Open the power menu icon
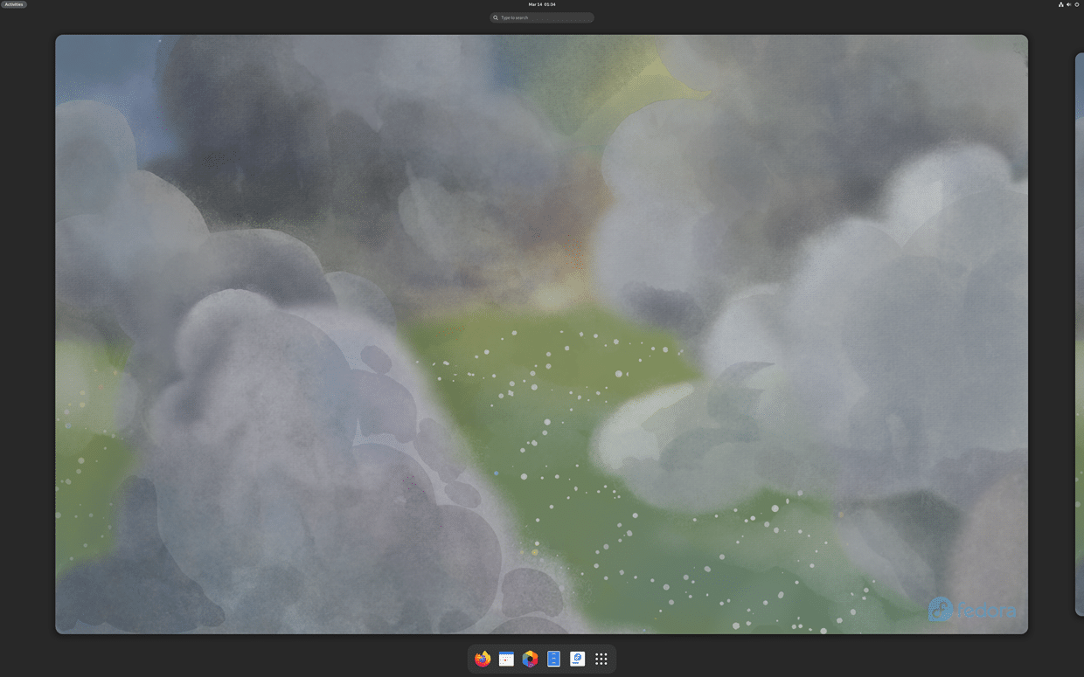 click(x=1077, y=4)
